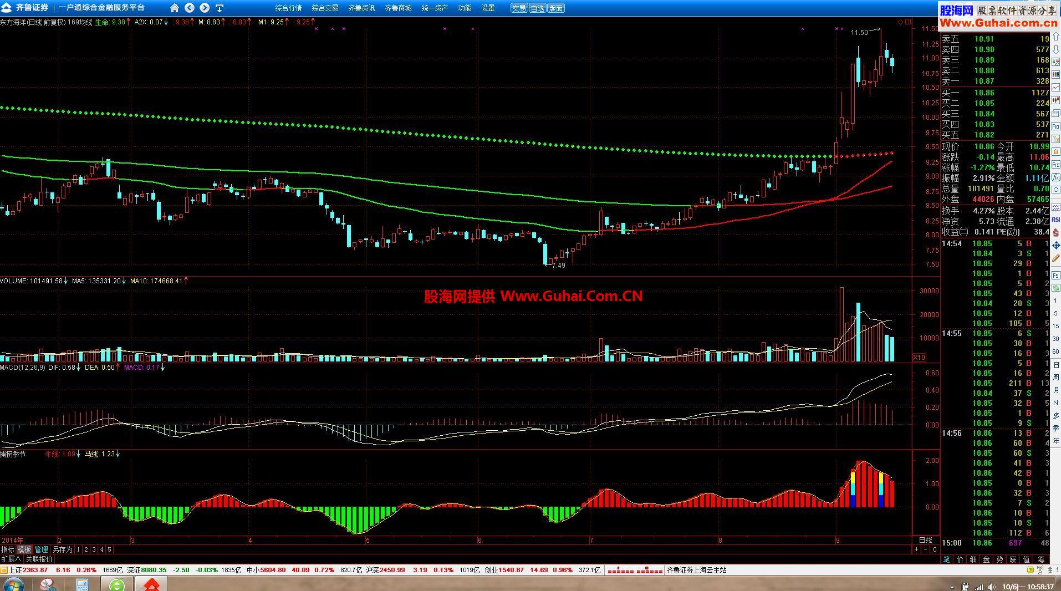Click the 管理 button at bottom left
Image resolution: width=1061 pixels, height=591 pixels.
[41, 549]
